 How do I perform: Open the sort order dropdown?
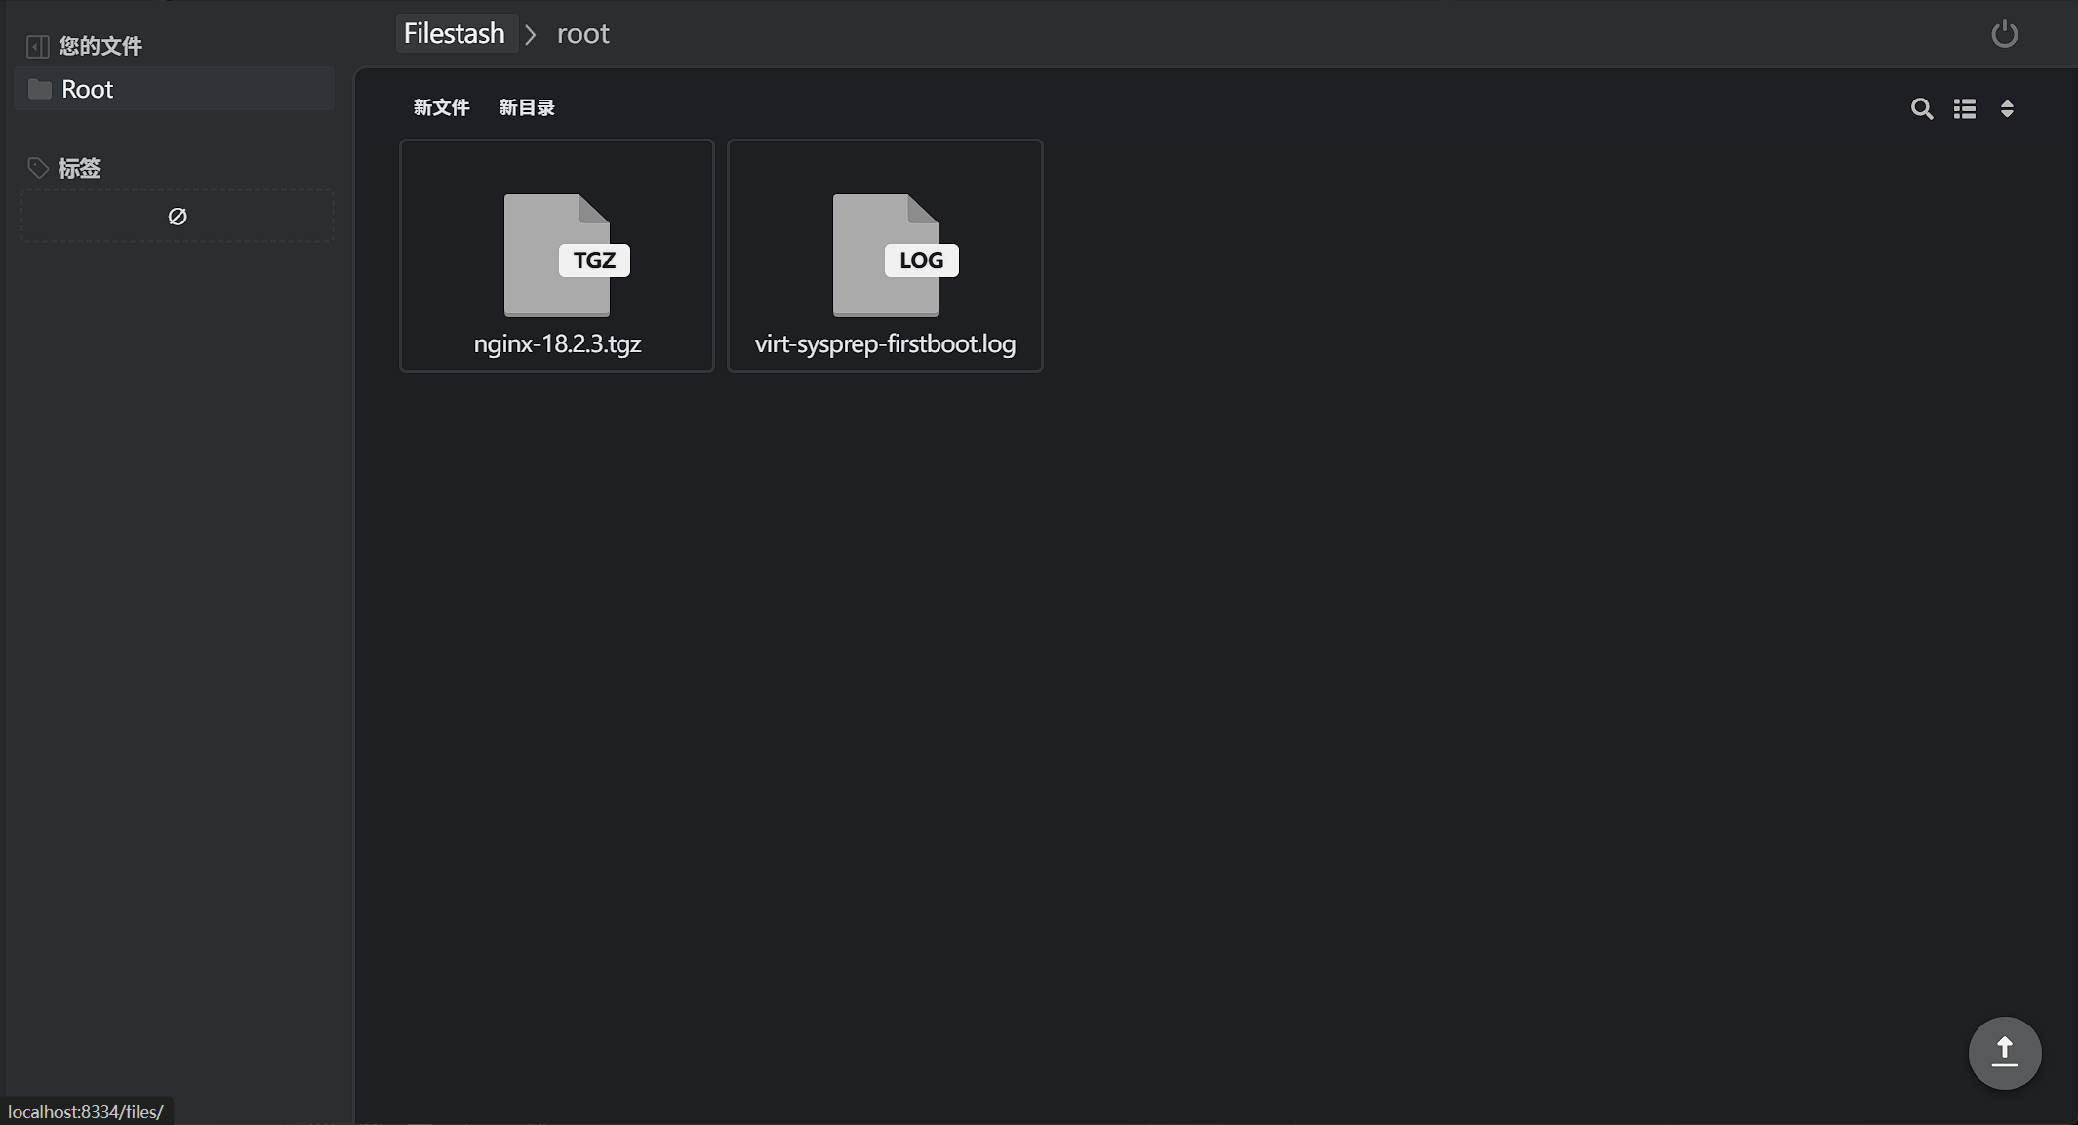(2007, 108)
